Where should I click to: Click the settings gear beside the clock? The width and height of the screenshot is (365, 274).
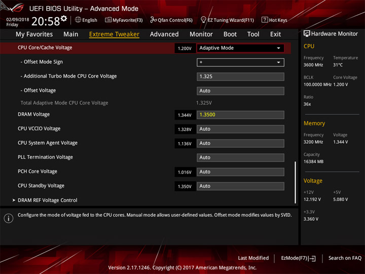[x=64, y=18]
